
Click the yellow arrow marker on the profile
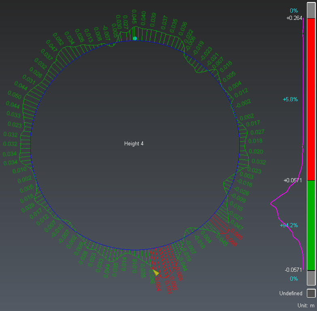155,273
